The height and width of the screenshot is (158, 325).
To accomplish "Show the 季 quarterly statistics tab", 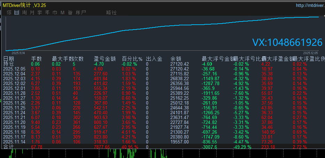I will [40, 13].
